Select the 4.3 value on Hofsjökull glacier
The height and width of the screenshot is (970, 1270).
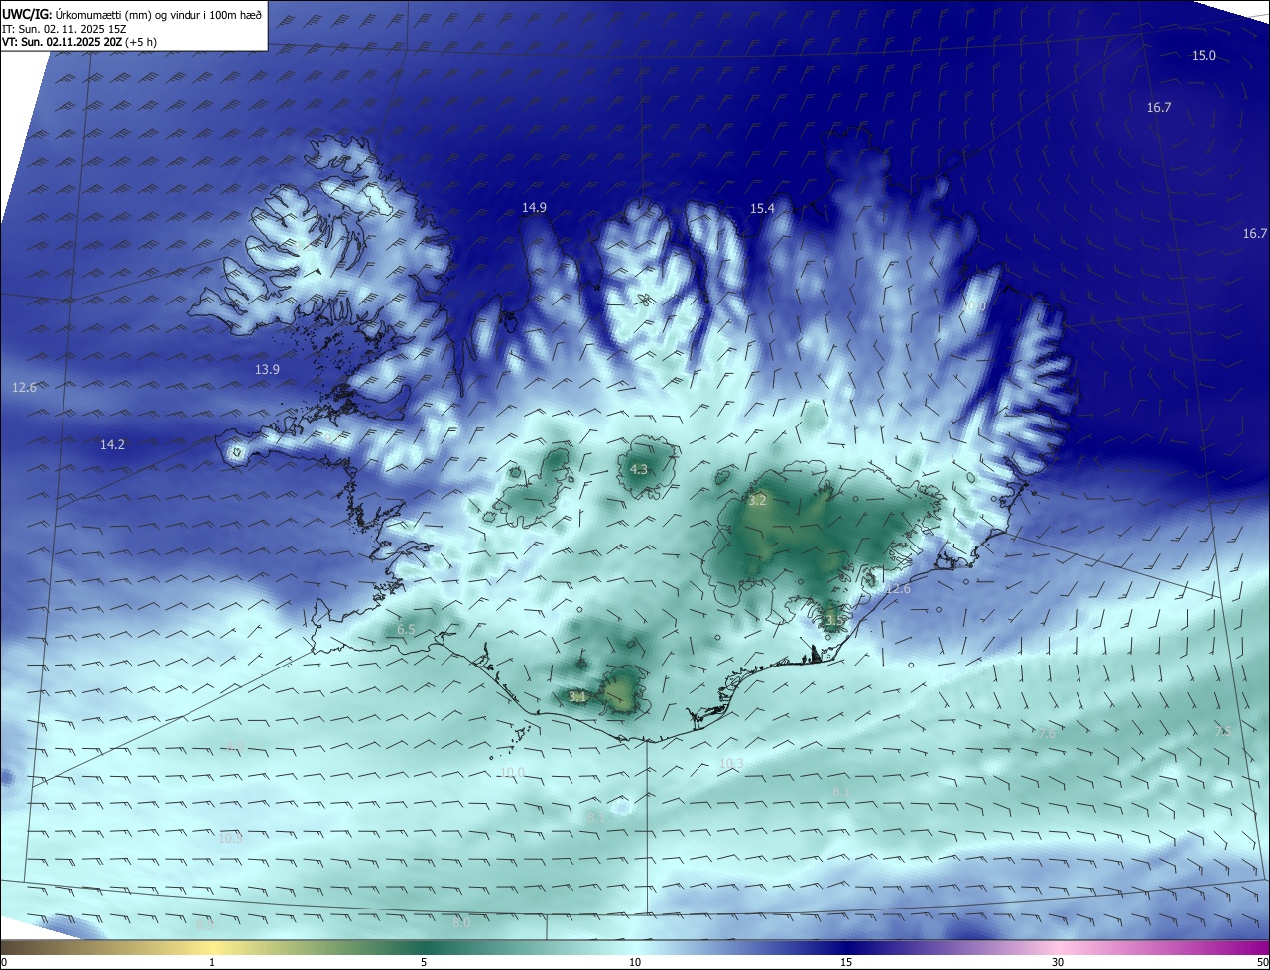pyautogui.click(x=639, y=469)
